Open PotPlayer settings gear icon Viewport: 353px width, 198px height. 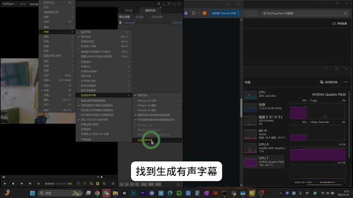pos(104,184)
